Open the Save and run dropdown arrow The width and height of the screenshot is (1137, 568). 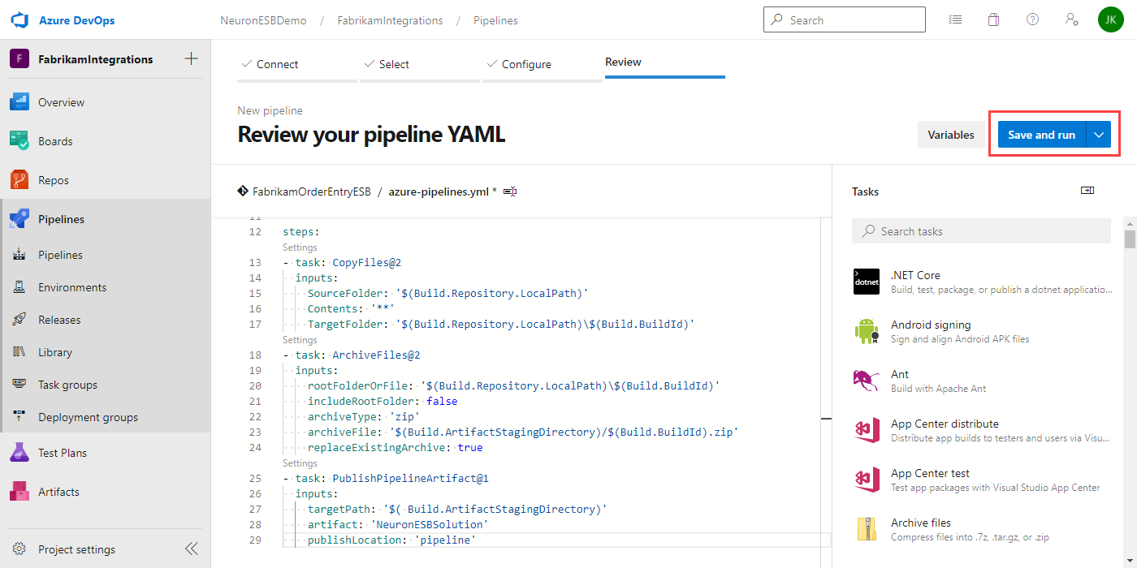pos(1099,135)
